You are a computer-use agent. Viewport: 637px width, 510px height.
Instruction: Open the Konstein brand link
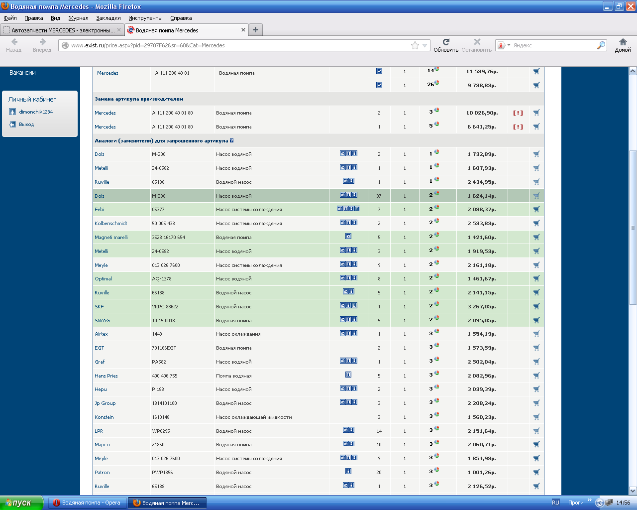(104, 417)
